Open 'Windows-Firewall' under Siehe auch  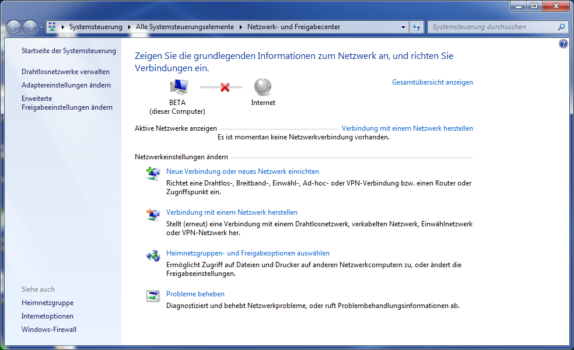[x=49, y=330]
